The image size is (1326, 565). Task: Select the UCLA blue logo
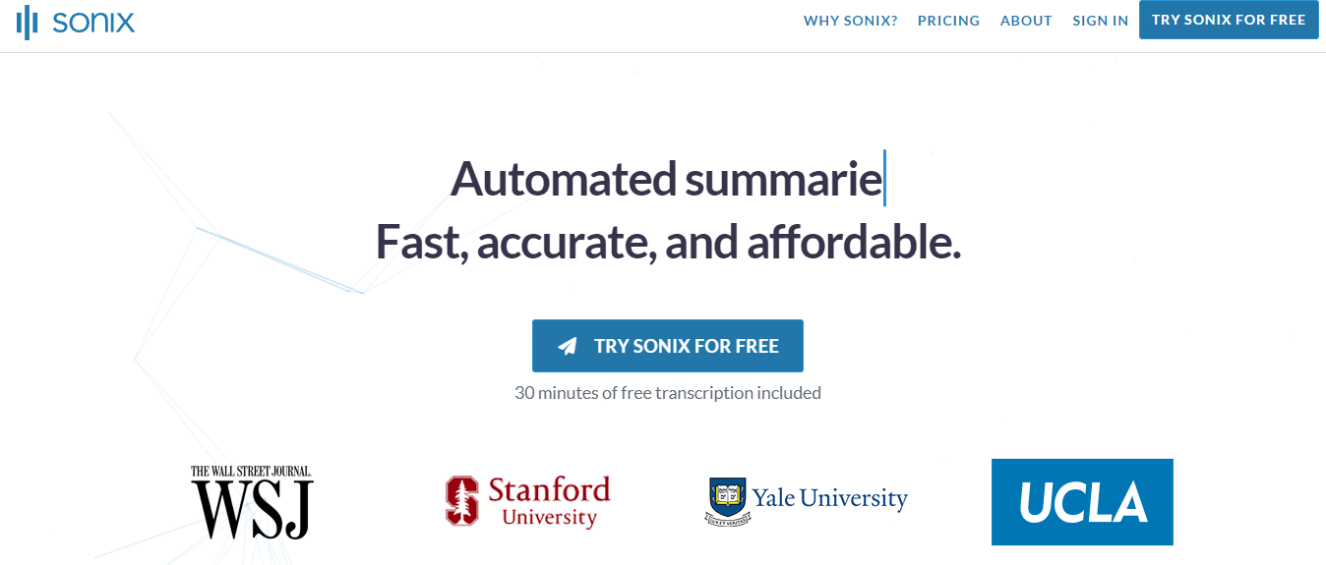tap(1082, 501)
